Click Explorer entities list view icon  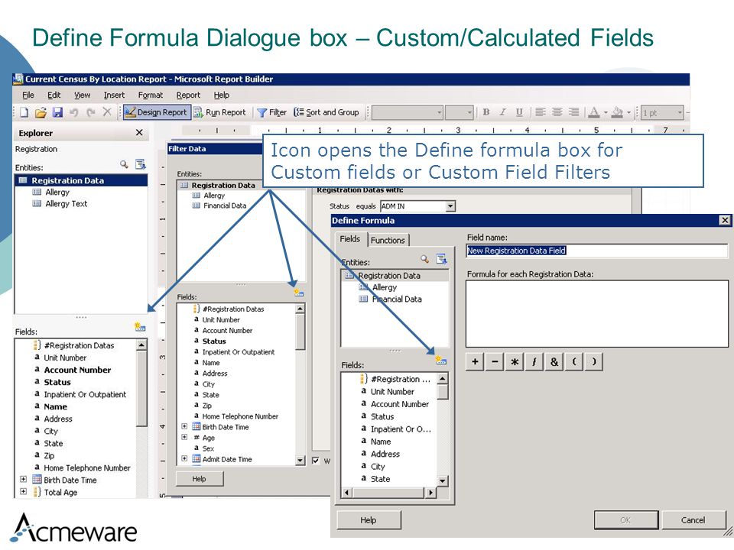click(x=141, y=164)
